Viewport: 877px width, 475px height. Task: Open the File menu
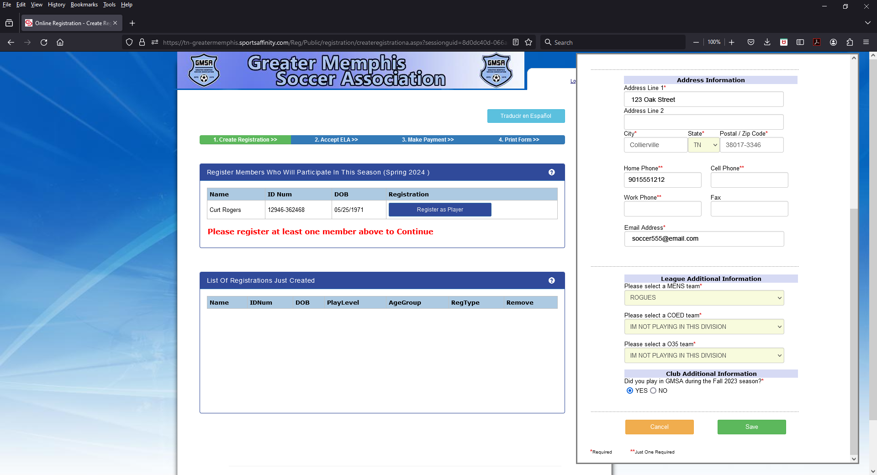point(7,5)
